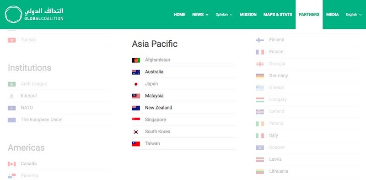Viewport: 366px width, 180px height.
Task: Click the South Korea flag icon
Action: pyautogui.click(x=136, y=132)
